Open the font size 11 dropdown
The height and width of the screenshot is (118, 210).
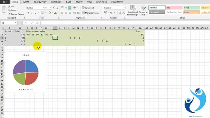[51, 8]
